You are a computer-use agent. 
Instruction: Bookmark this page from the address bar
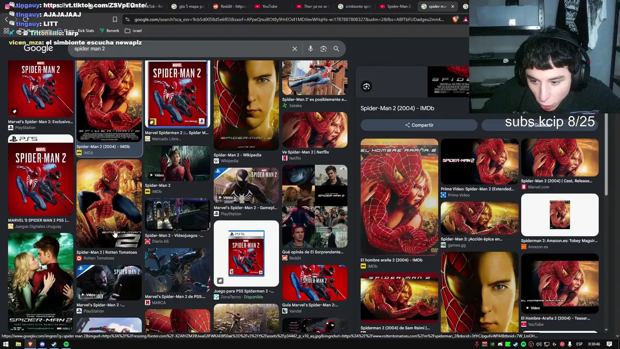(115, 19)
